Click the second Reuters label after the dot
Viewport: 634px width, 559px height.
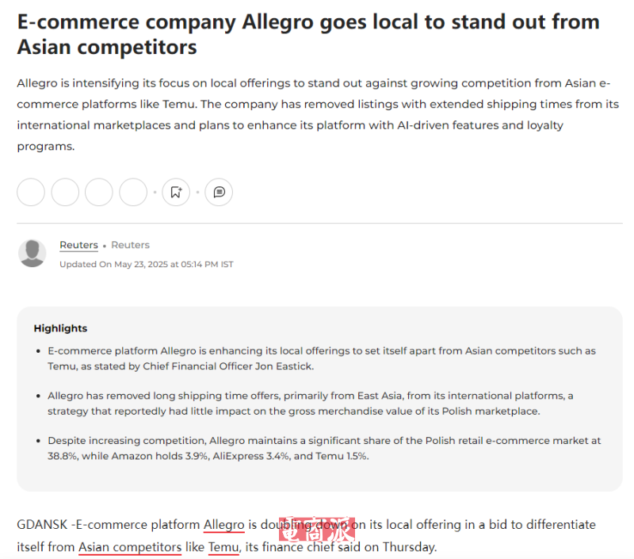(x=130, y=244)
